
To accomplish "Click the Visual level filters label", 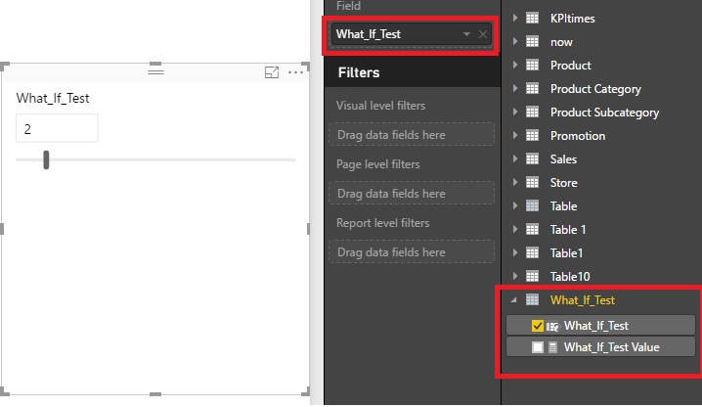I will coord(380,106).
